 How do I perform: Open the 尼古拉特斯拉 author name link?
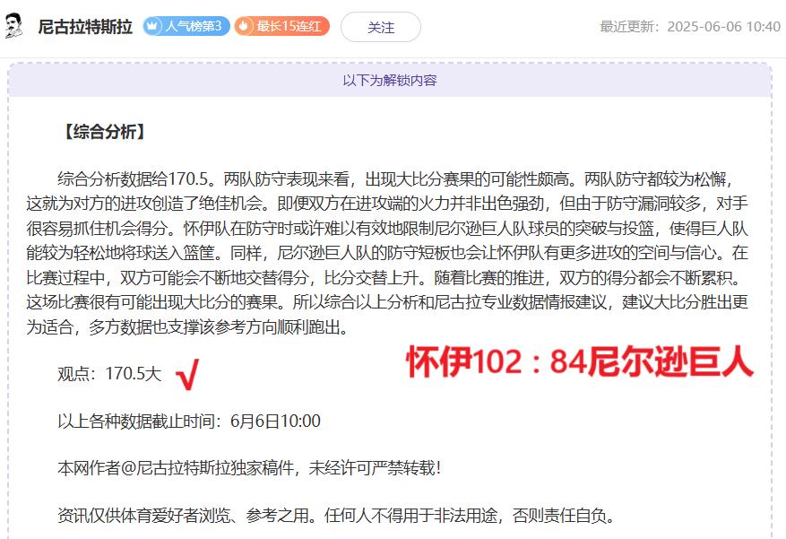85,27
